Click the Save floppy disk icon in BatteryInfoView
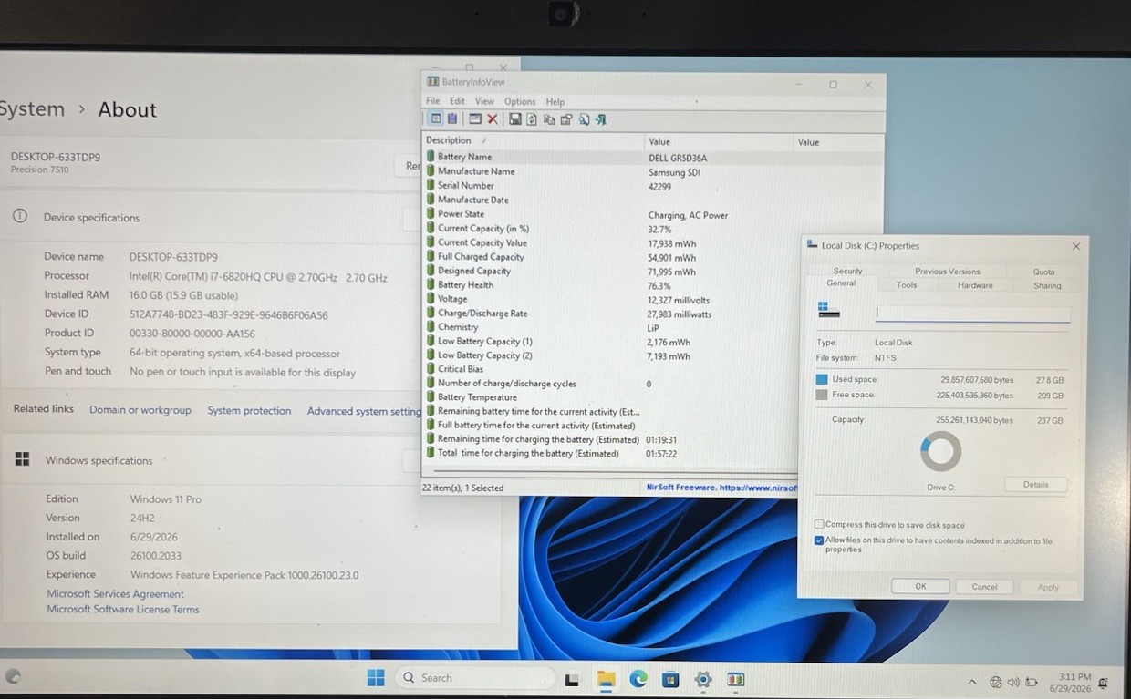The width and height of the screenshot is (1131, 699). 515,118
